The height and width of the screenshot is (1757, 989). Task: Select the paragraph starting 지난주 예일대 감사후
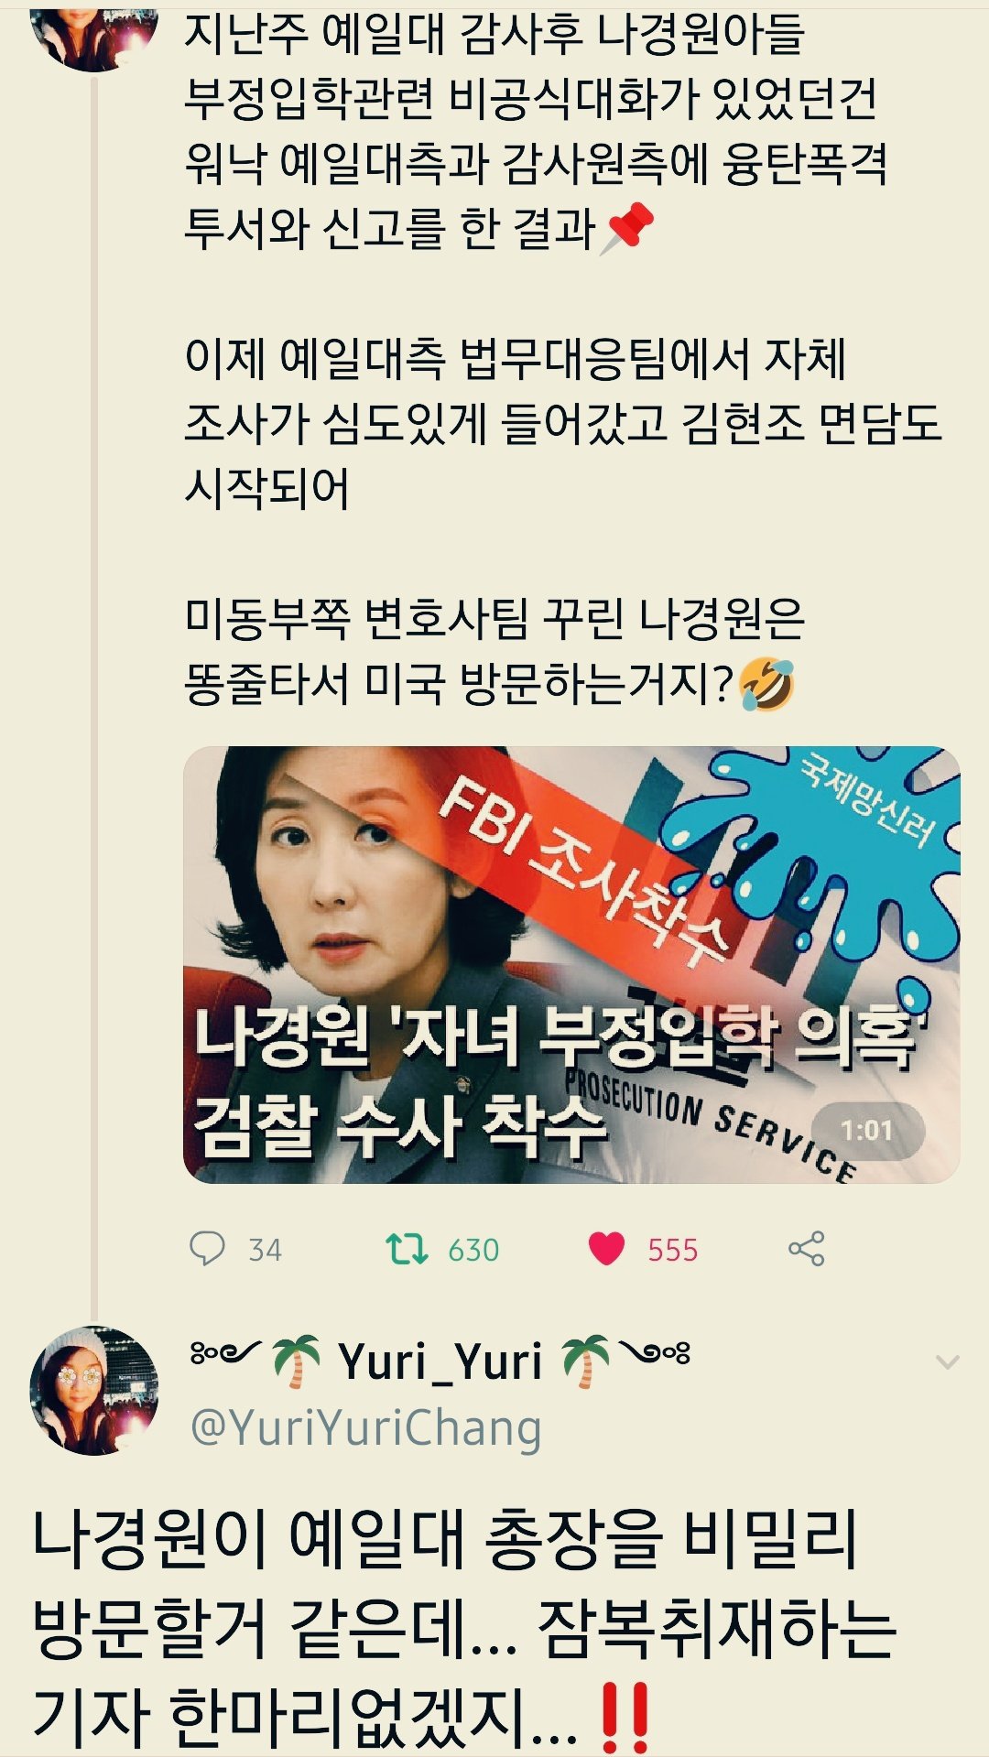[536, 130]
